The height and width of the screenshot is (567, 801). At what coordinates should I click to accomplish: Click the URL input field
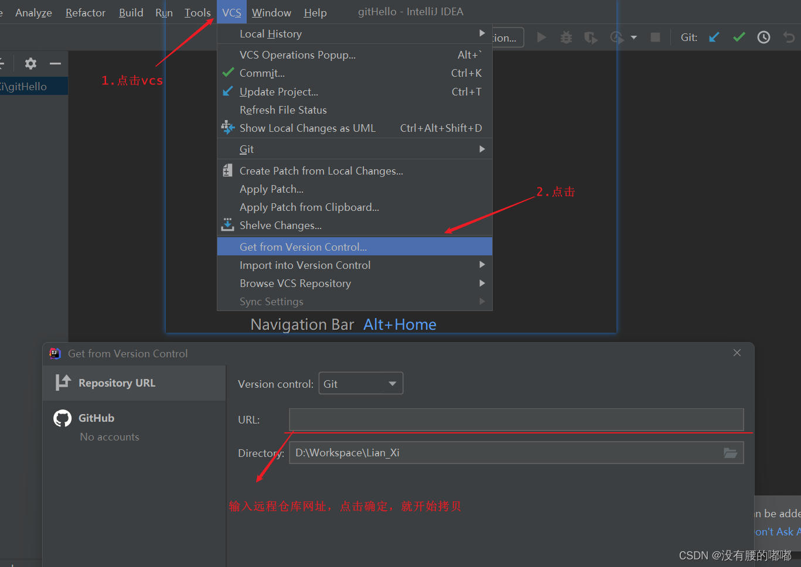pyautogui.click(x=516, y=419)
